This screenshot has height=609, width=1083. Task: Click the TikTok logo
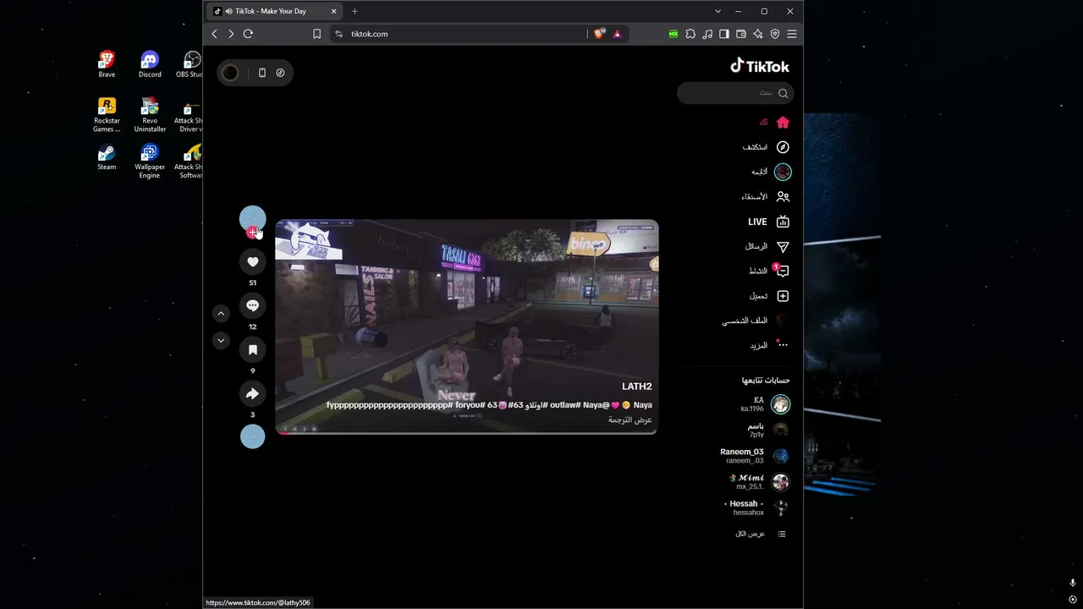[x=760, y=67]
